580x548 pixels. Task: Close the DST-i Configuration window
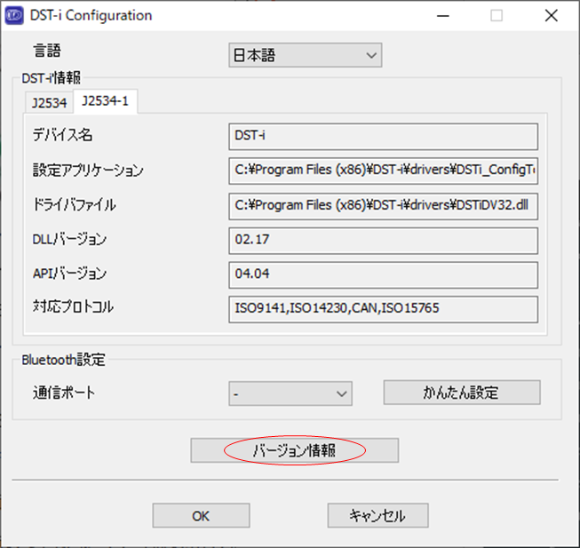point(552,15)
